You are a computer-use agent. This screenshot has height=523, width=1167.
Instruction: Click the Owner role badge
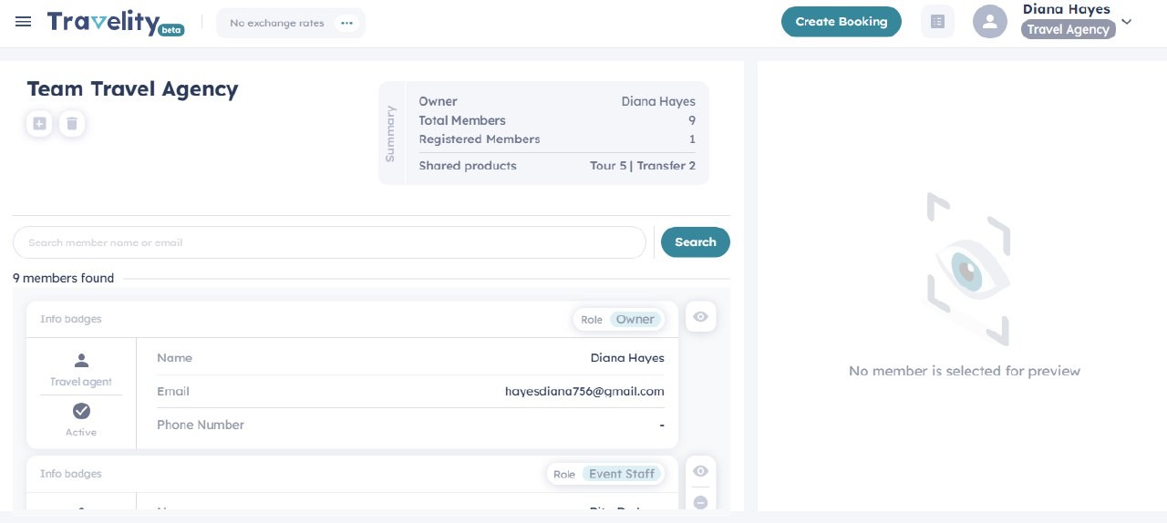tap(635, 320)
